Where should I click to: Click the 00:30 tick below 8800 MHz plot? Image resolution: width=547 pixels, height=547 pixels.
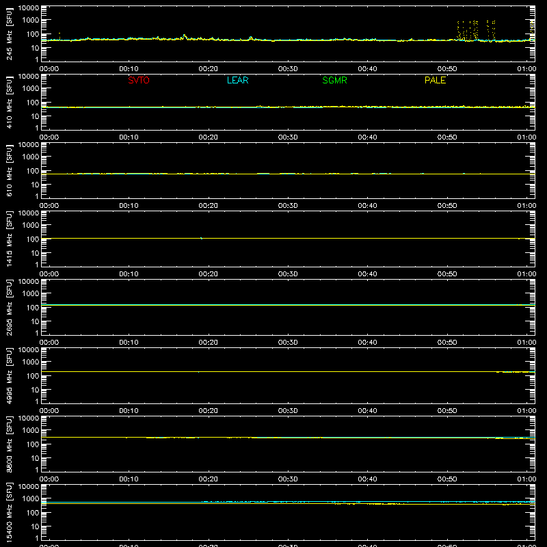288,479
